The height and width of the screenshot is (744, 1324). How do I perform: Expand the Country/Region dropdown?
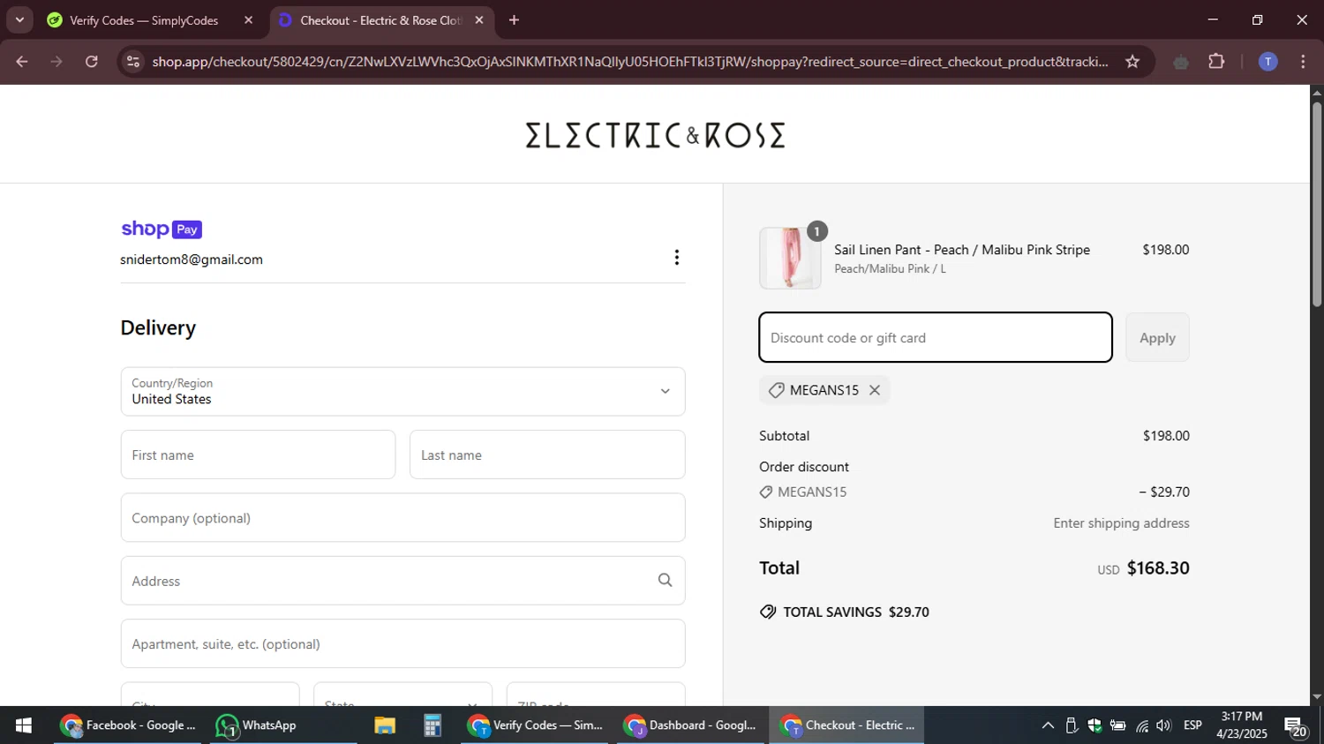[x=402, y=392]
